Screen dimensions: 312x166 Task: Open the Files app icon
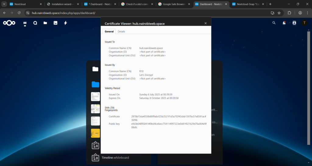(45, 23)
